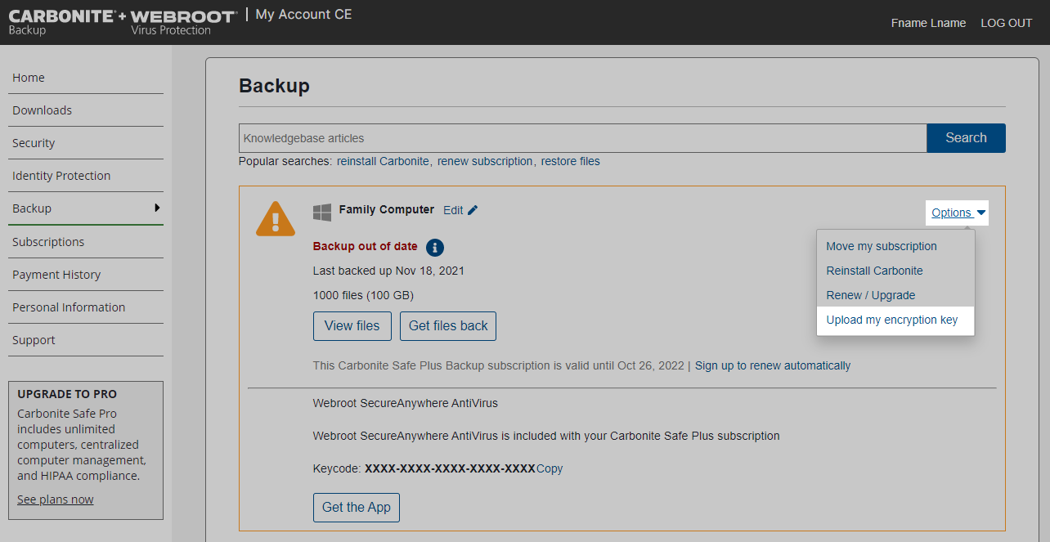This screenshot has width=1050, height=542.
Task: Click the blue backup info icon
Action: click(435, 247)
